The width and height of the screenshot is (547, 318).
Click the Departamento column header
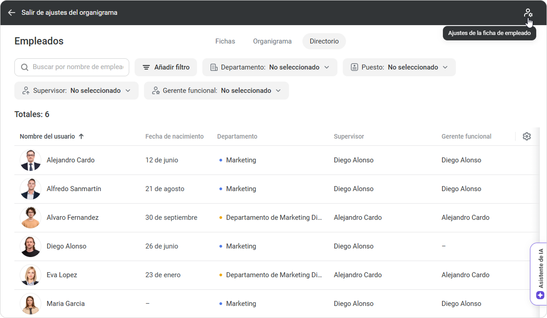pyautogui.click(x=237, y=136)
